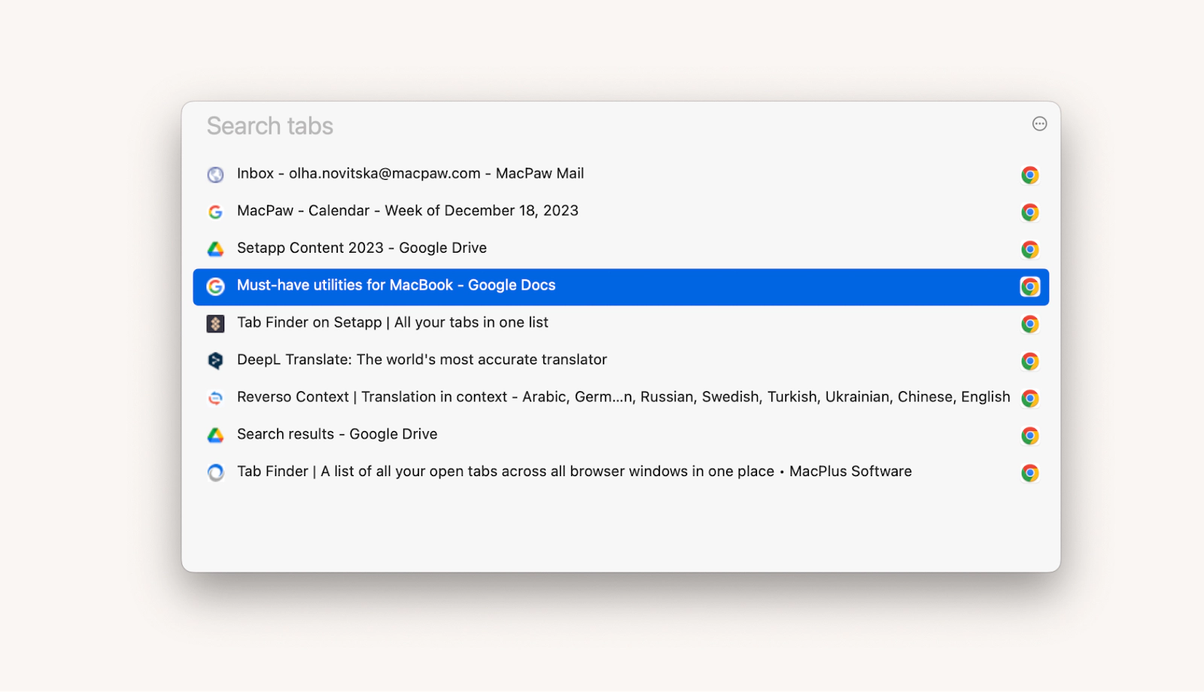The height and width of the screenshot is (692, 1204).
Task: Click Drive favicon beside Search results tab
Action: (215, 436)
